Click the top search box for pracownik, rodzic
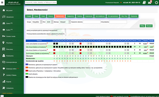159x97 pixels. 41,2
